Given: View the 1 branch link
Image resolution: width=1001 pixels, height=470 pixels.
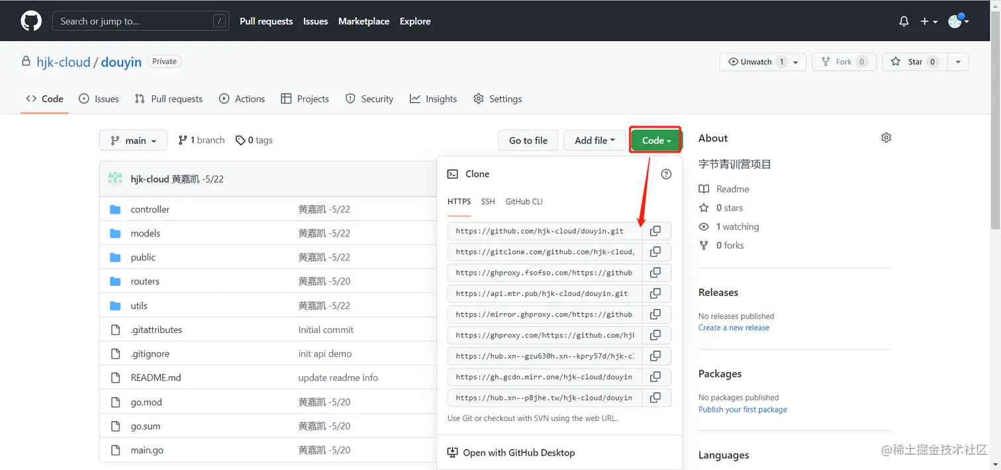Looking at the screenshot, I should pos(201,140).
